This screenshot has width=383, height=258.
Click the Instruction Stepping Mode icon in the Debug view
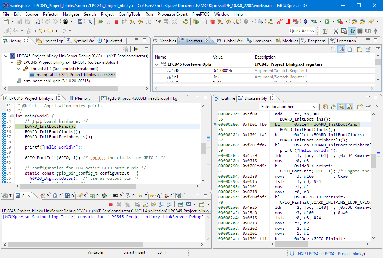click(x=136, y=49)
